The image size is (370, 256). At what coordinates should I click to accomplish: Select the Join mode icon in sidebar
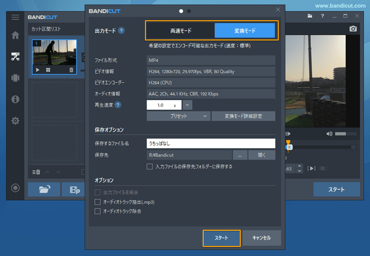click(15, 78)
